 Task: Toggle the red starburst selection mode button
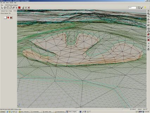click(x=11, y=18)
